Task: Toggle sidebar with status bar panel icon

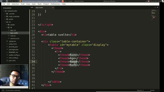Action: (3, 90)
